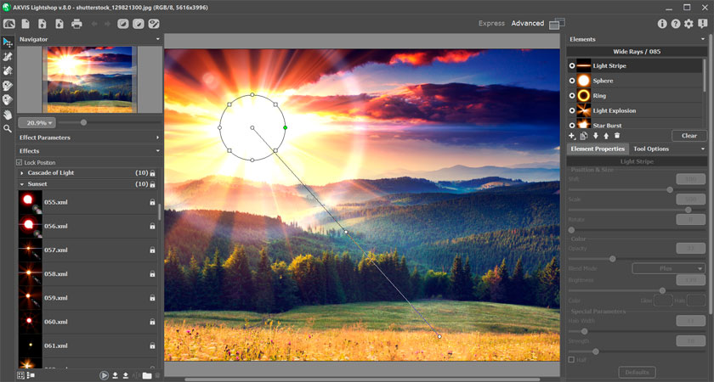This screenshot has height=382, width=714.
Task: Switch to Advanced mode
Action: pos(527,23)
